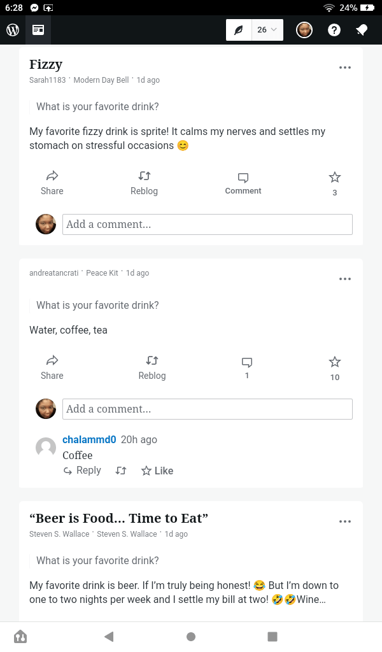
Task: Open the help question mark icon
Action: coord(334,30)
